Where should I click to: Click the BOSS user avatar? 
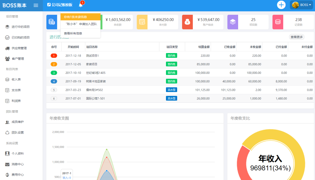point(295,5)
